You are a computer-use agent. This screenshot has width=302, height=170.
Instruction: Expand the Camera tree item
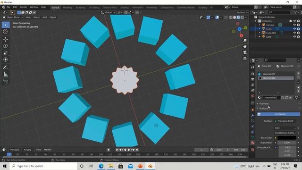pos(260,25)
